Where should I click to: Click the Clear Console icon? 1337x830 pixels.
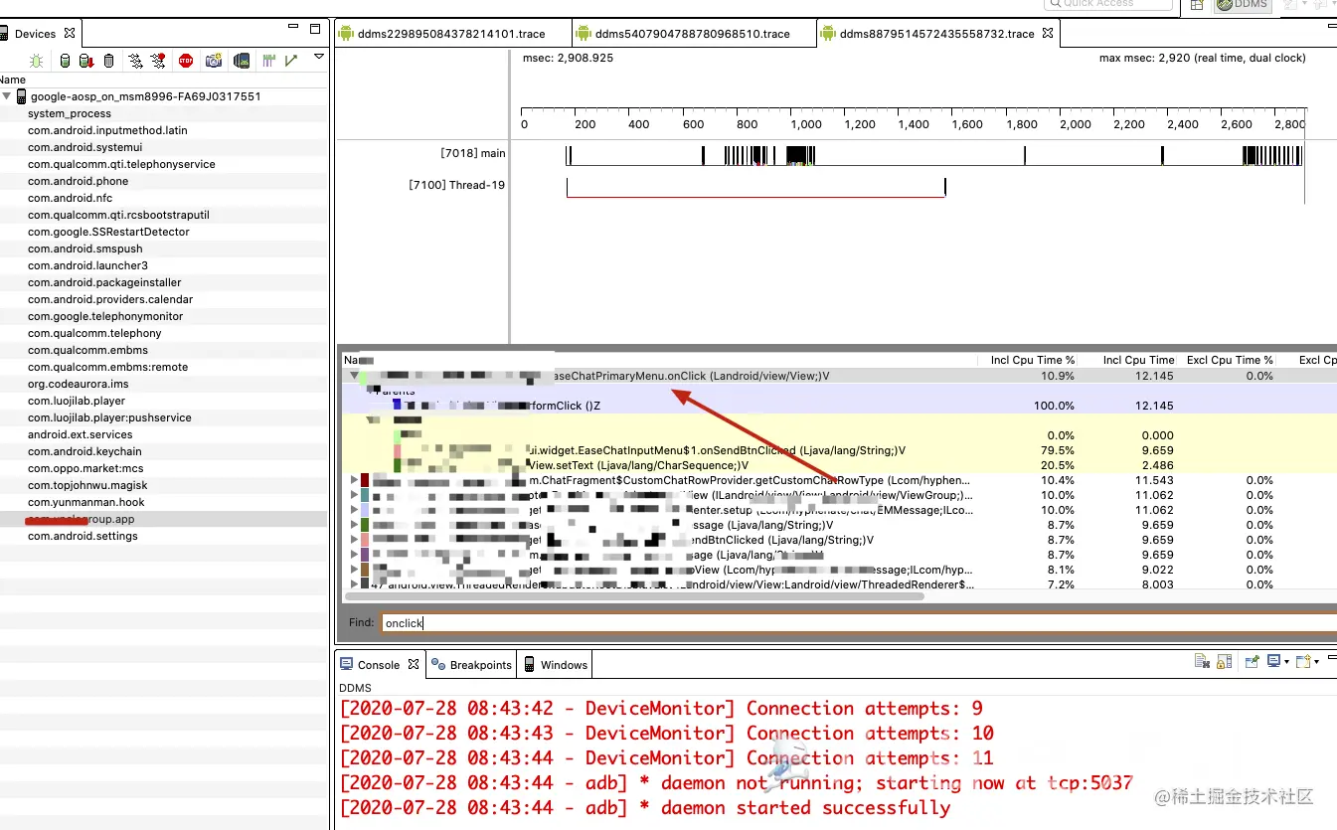pos(1202,661)
